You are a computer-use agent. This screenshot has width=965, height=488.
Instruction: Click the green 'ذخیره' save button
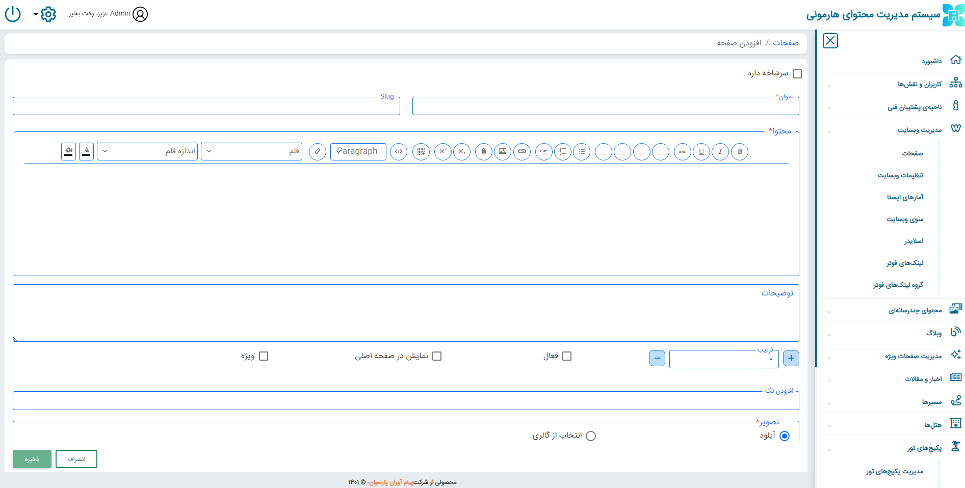pos(32,459)
